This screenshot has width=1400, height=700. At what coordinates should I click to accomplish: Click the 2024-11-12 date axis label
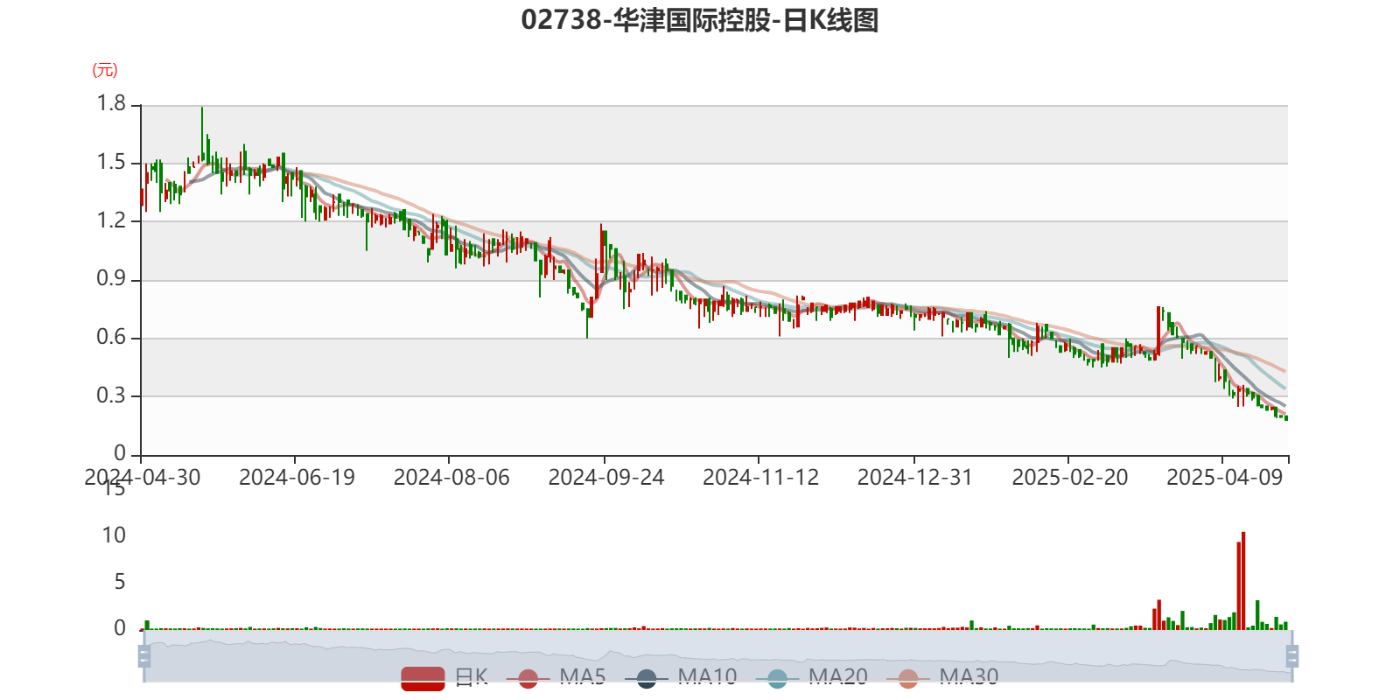[760, 478]
